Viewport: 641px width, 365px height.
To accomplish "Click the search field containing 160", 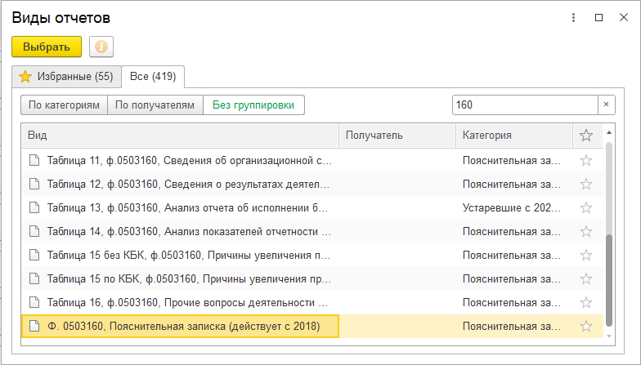I will (525, 105).
